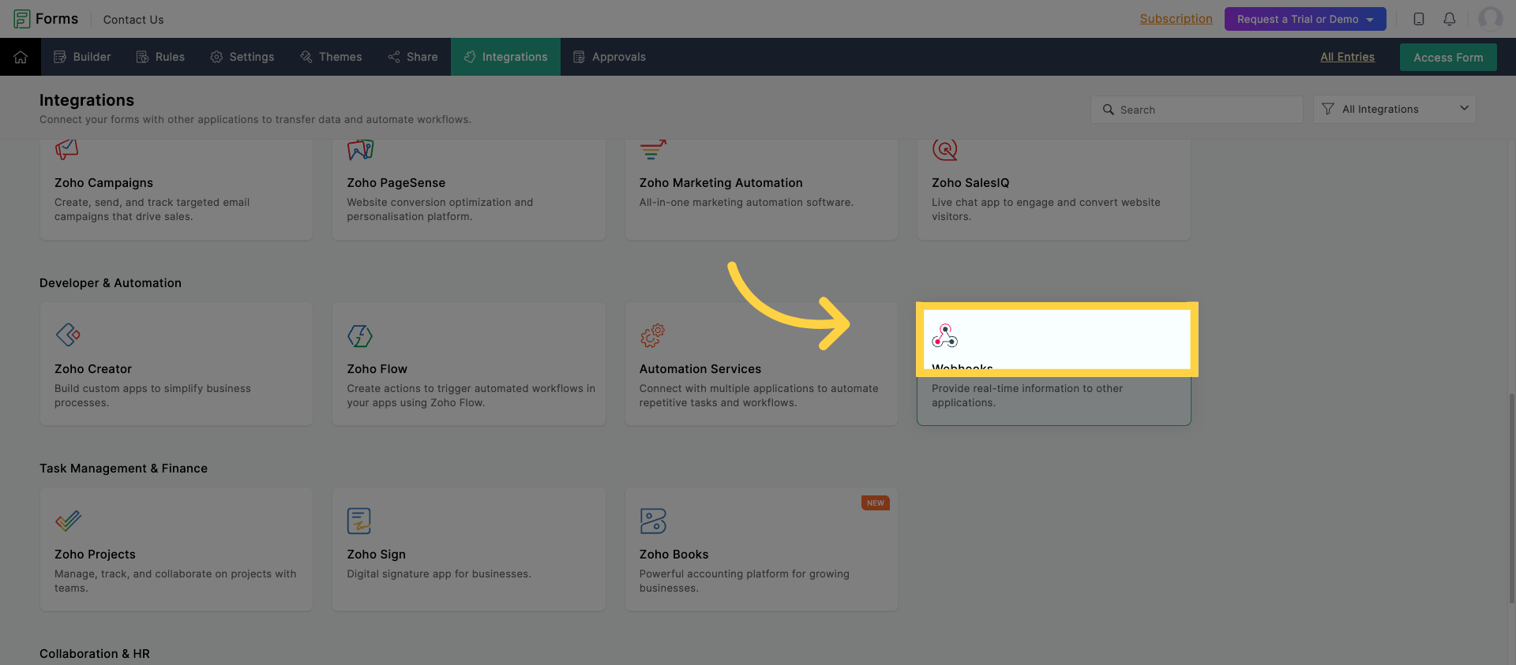1516x665 pixels.
Task: Click the Zoho Forms logo icon
Action: coord(21,19)
